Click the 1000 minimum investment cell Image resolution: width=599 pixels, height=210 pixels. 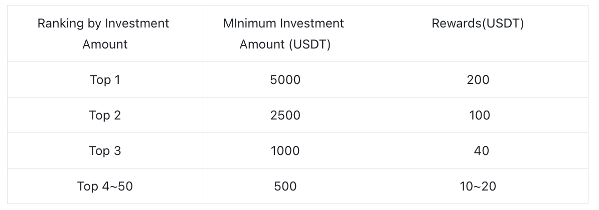tap(285, 151)
